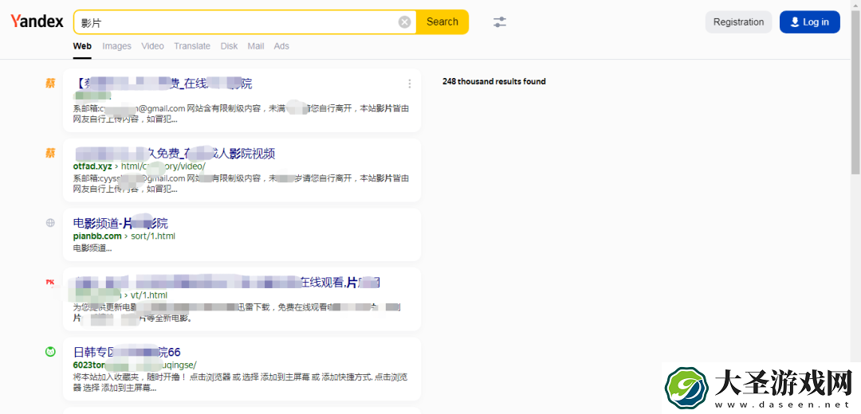Open 电影频道 result title link

121,223
